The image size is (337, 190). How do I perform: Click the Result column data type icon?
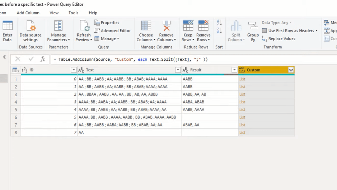[185, 70]
